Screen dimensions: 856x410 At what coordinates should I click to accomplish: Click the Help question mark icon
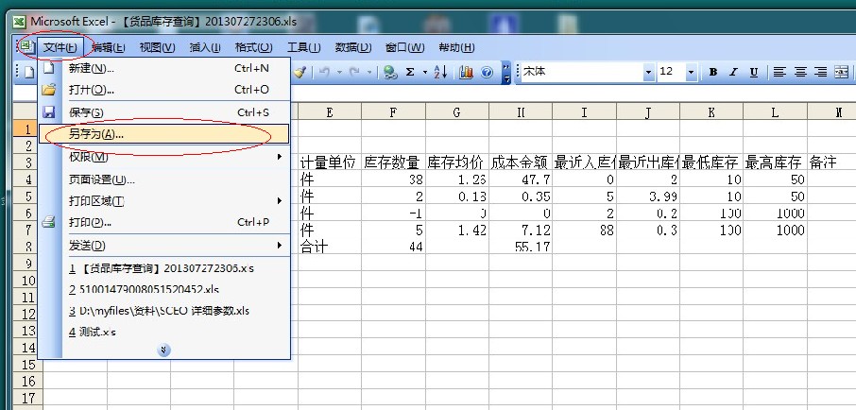tap(487, 72)
